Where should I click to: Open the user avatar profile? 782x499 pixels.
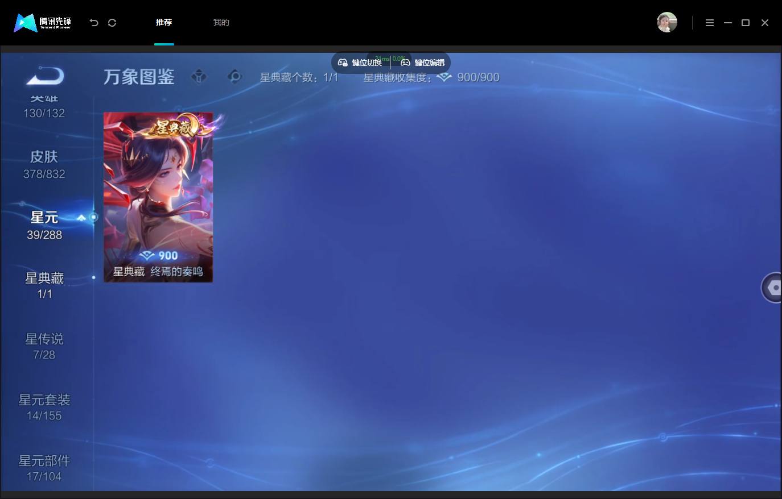point(667,22)
